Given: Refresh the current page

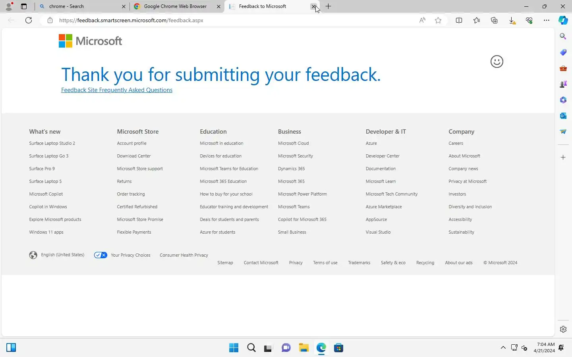Looking at the screenshot, I should coord(29,20).
